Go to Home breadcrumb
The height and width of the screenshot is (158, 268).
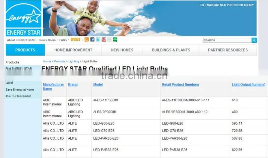[47, 61]
